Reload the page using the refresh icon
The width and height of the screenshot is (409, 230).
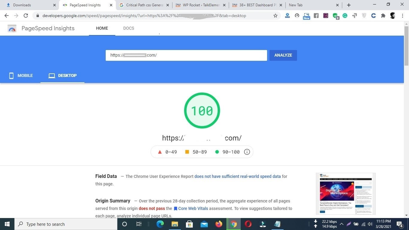click(26, 16)
